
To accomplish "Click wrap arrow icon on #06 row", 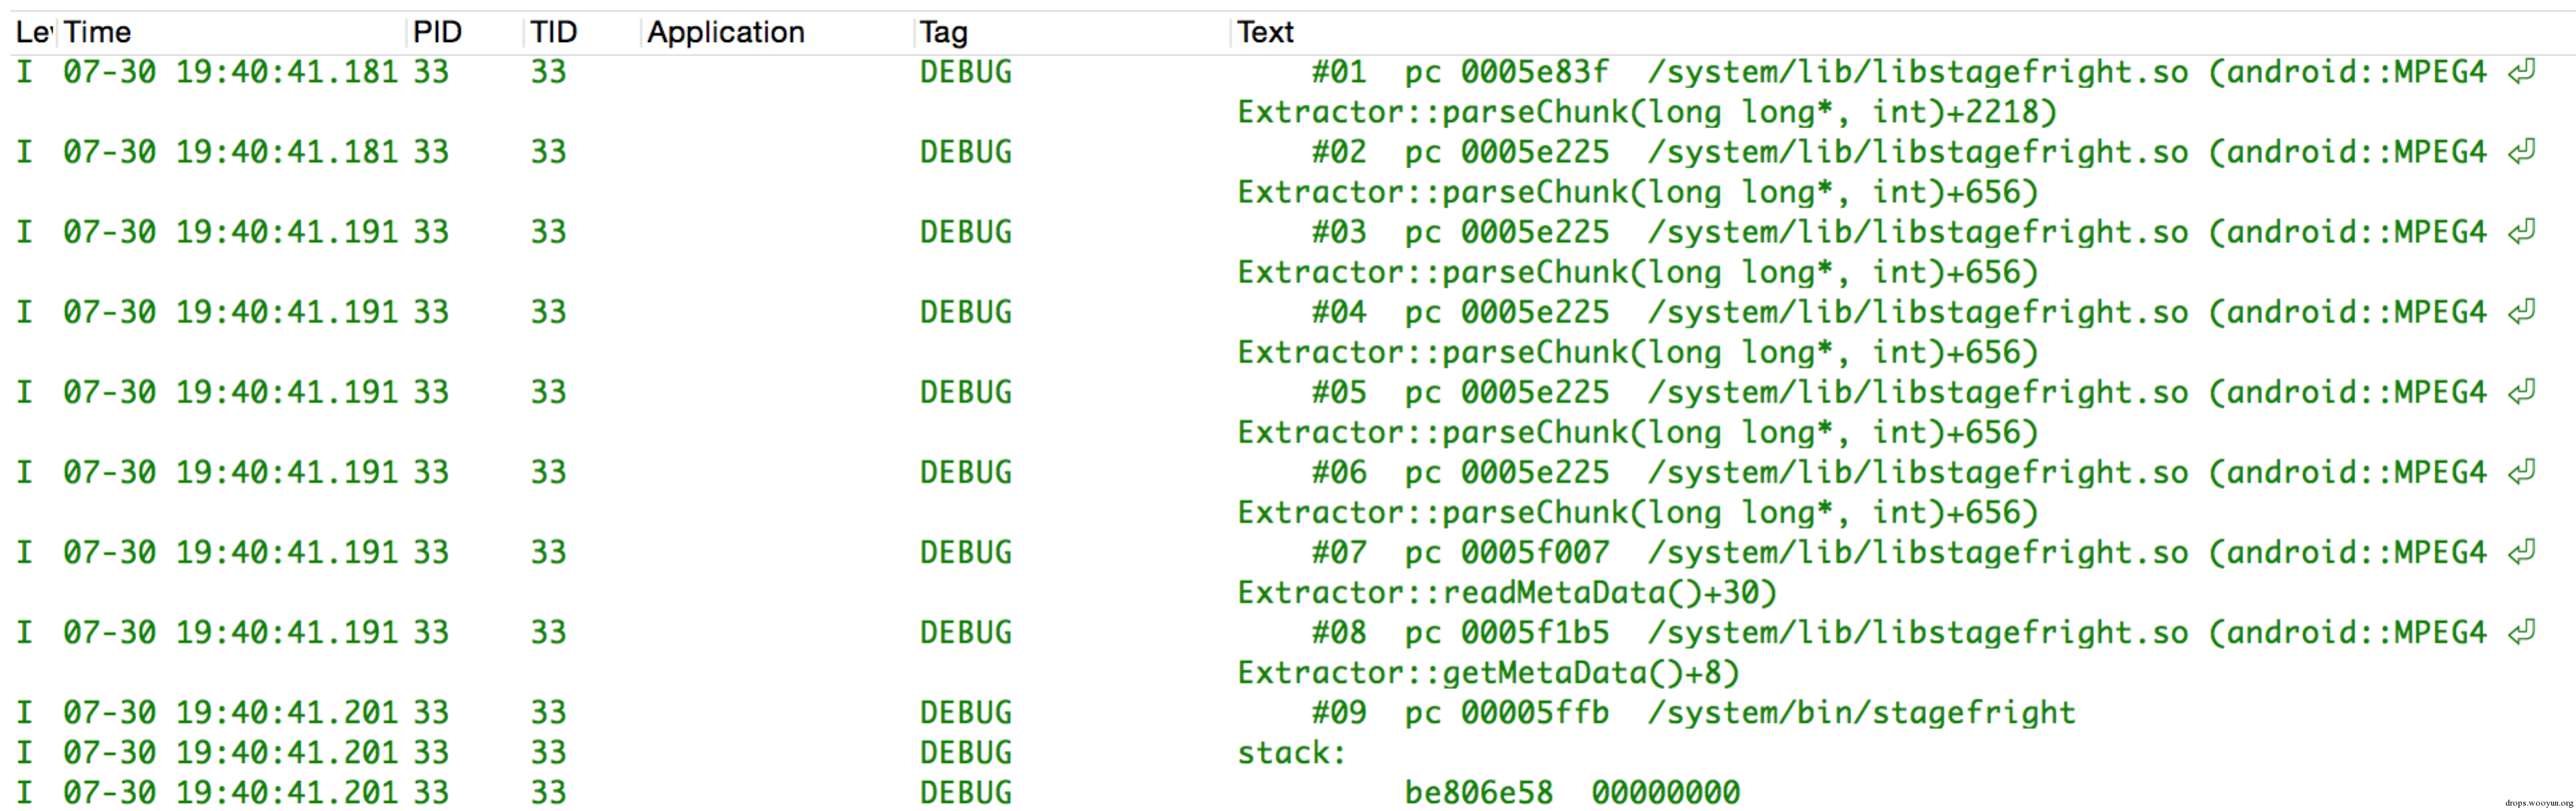I will pos(2522,472).
